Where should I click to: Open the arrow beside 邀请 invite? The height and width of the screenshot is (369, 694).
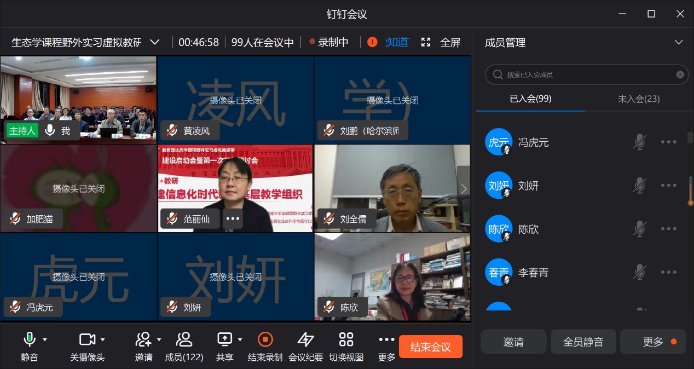coord(159,340)
